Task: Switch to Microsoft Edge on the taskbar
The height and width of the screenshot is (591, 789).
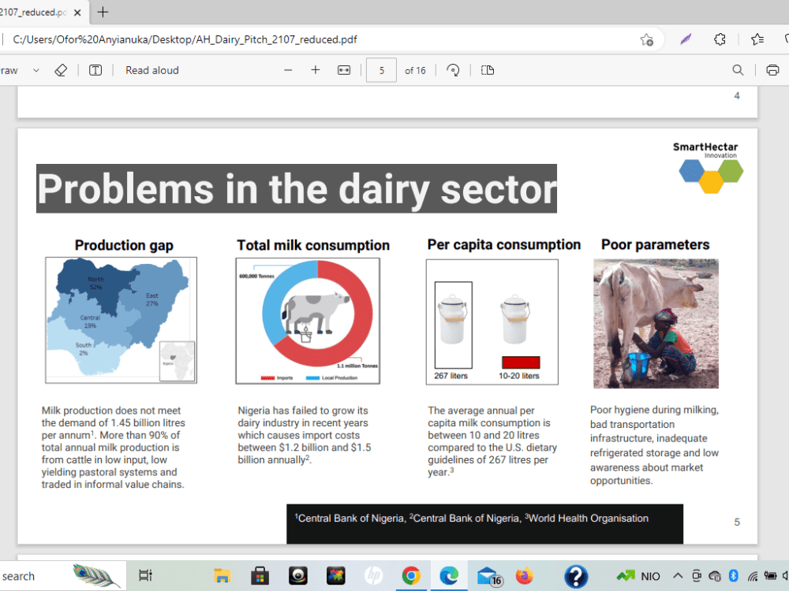Action: point(449,576)
